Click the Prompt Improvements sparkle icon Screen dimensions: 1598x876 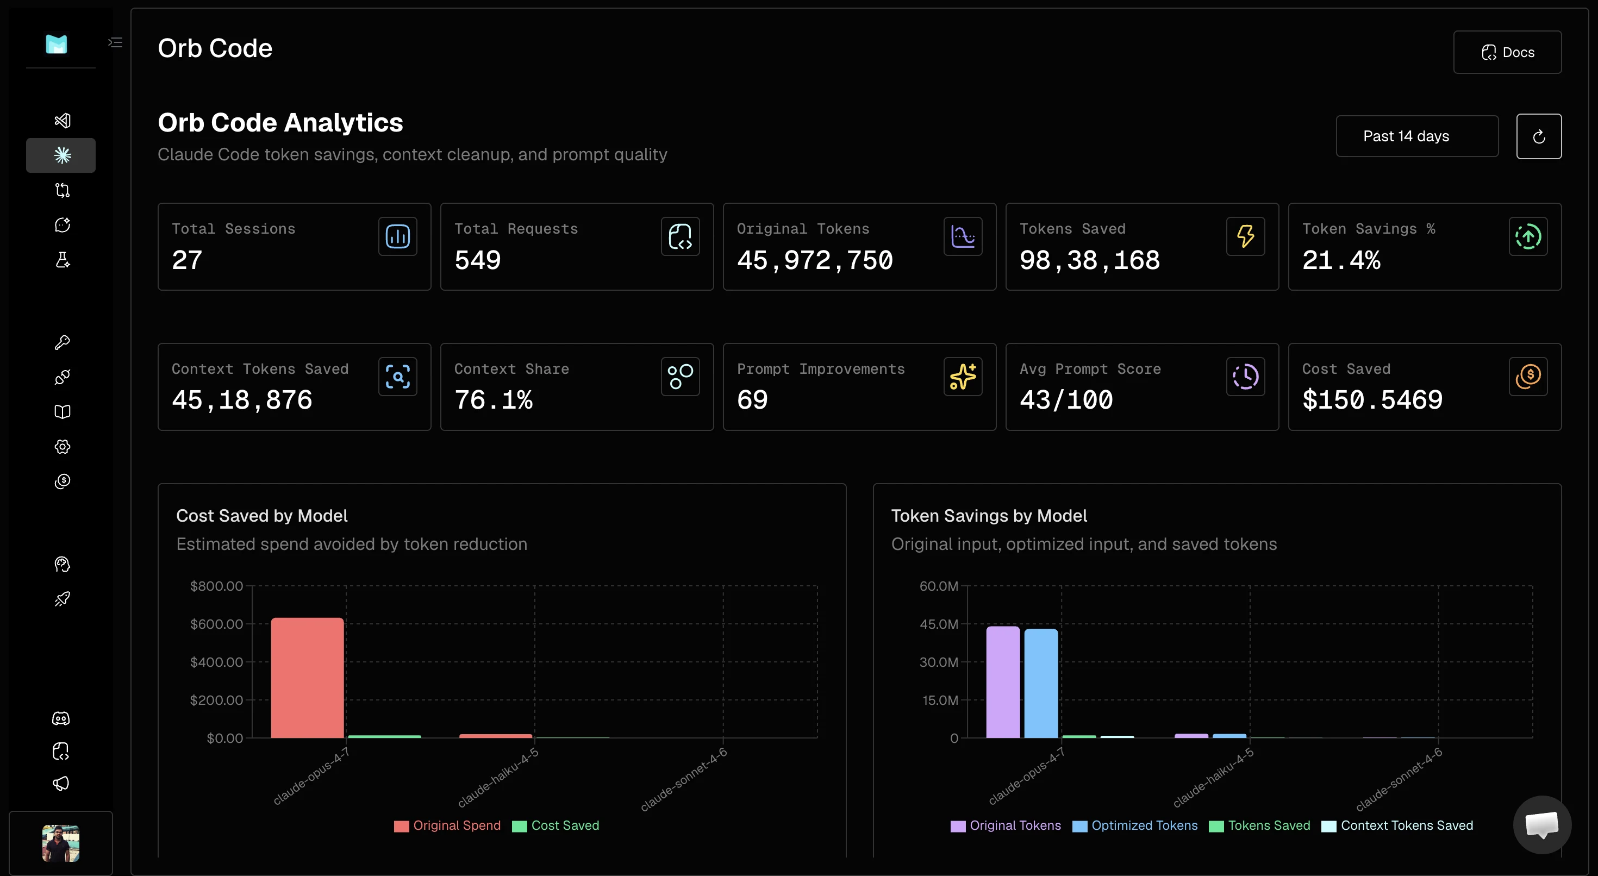pos(963,377)
